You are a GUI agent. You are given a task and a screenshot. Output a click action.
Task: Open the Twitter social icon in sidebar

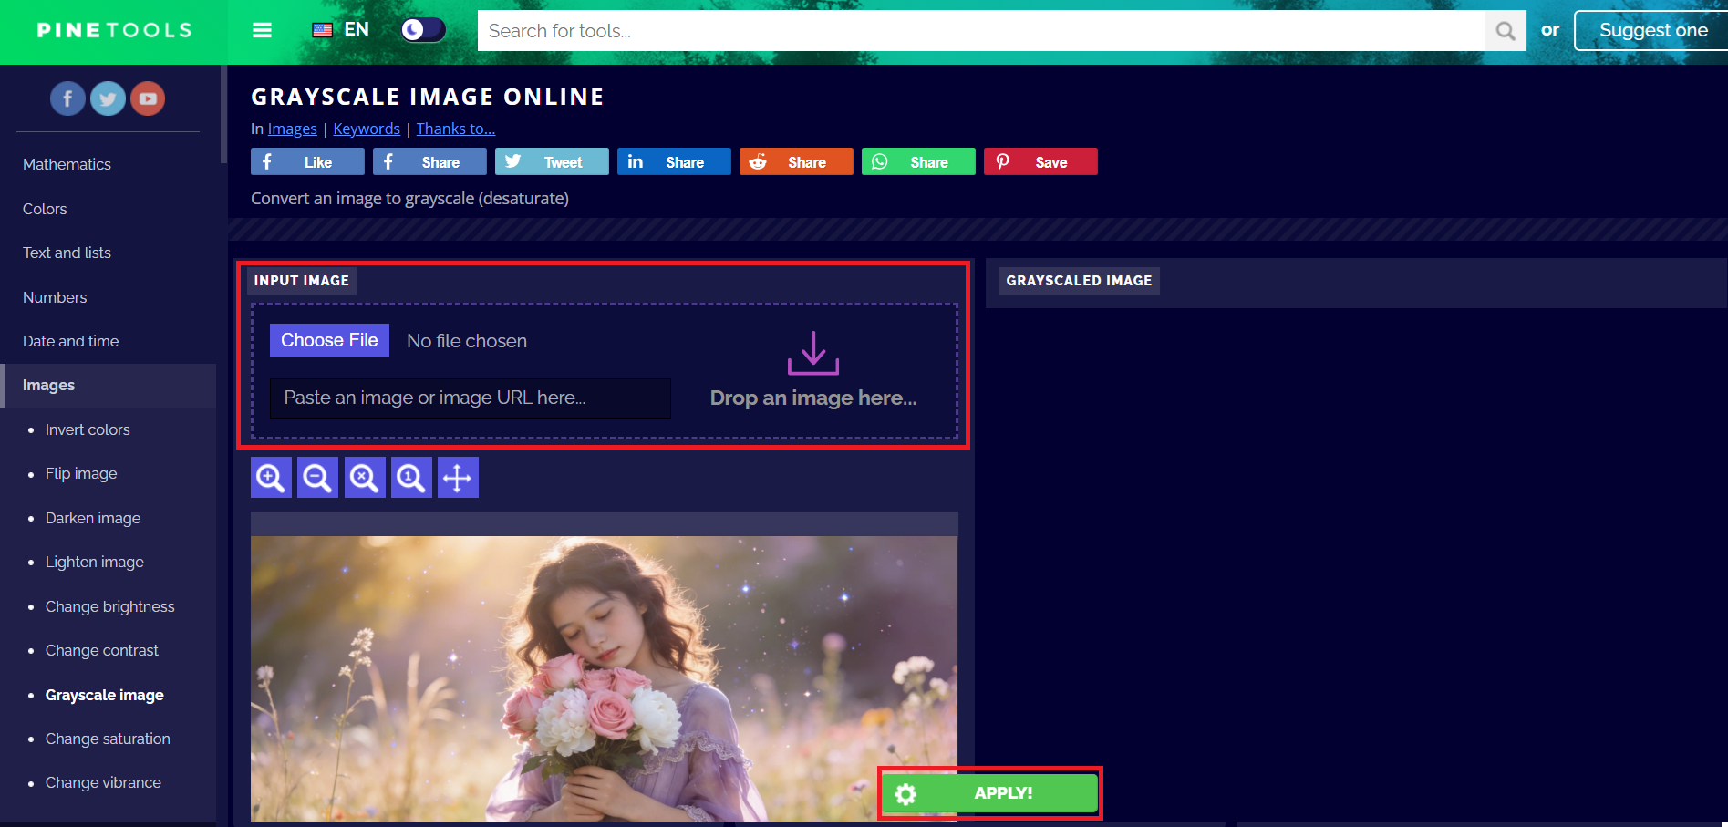click(x=108, y=98)
